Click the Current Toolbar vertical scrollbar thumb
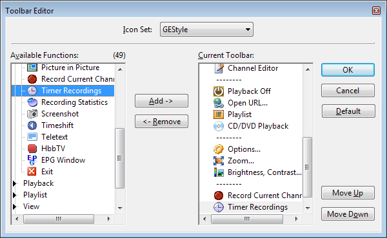Image resolution: width=387 pixels, height=238 pixels. (x=307, y=167)
